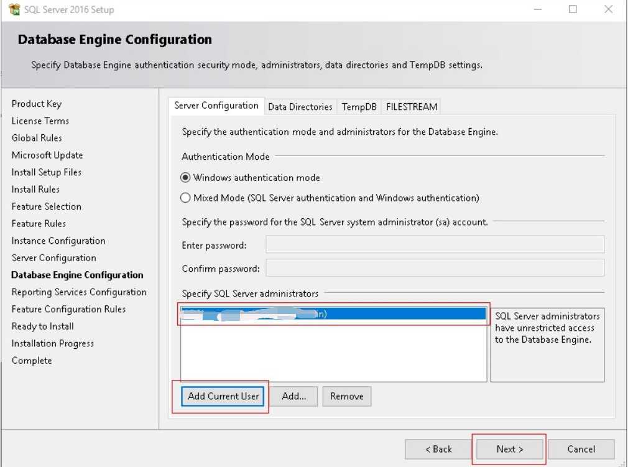The height and width of the screenshot is (467, 628).
Task: Select the highlighted administrator entry in list
Action: tap(333, 313)
